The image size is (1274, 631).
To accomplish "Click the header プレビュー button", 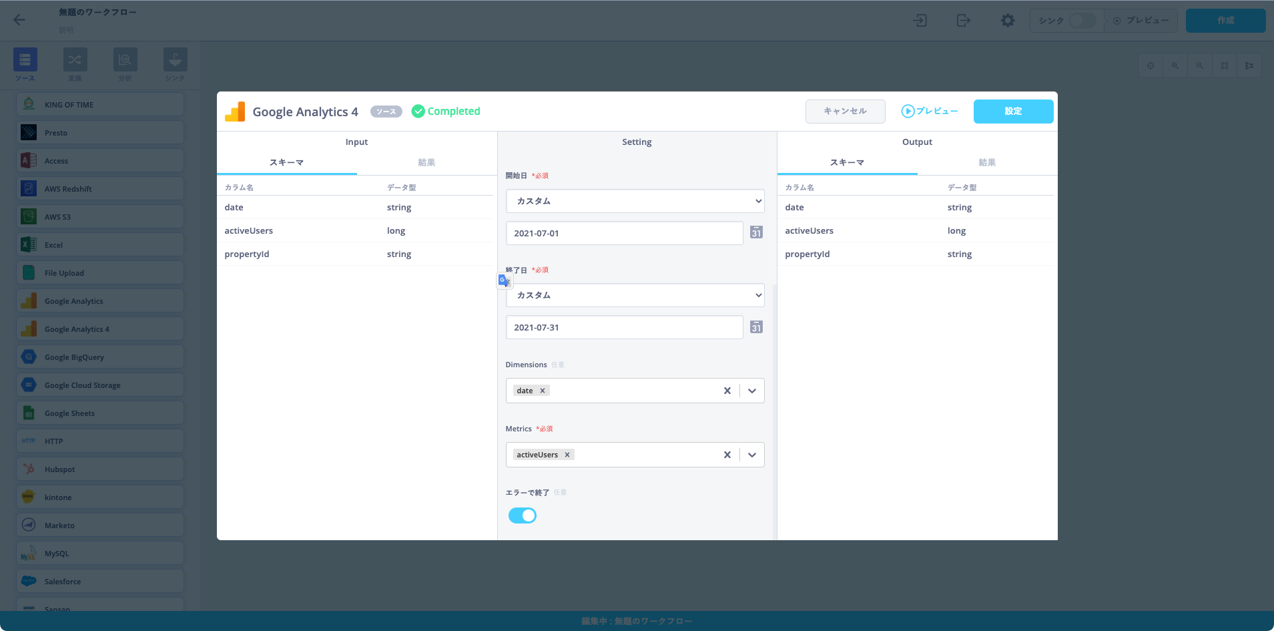I will 1141,21.
